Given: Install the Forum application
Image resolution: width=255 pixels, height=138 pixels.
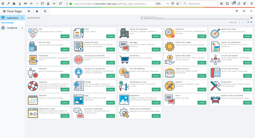Looking at the screenshot, I should coord(202,103).
